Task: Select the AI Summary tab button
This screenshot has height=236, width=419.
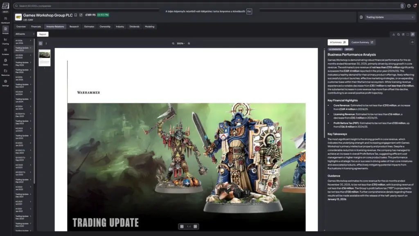Action: coord(338,42)
